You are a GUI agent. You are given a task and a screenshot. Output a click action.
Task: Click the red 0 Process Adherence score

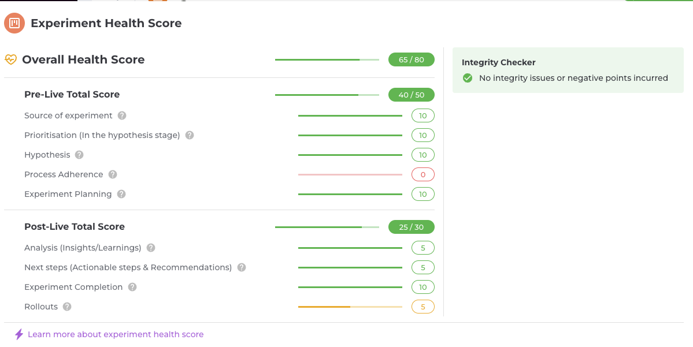tap(423, 174)
